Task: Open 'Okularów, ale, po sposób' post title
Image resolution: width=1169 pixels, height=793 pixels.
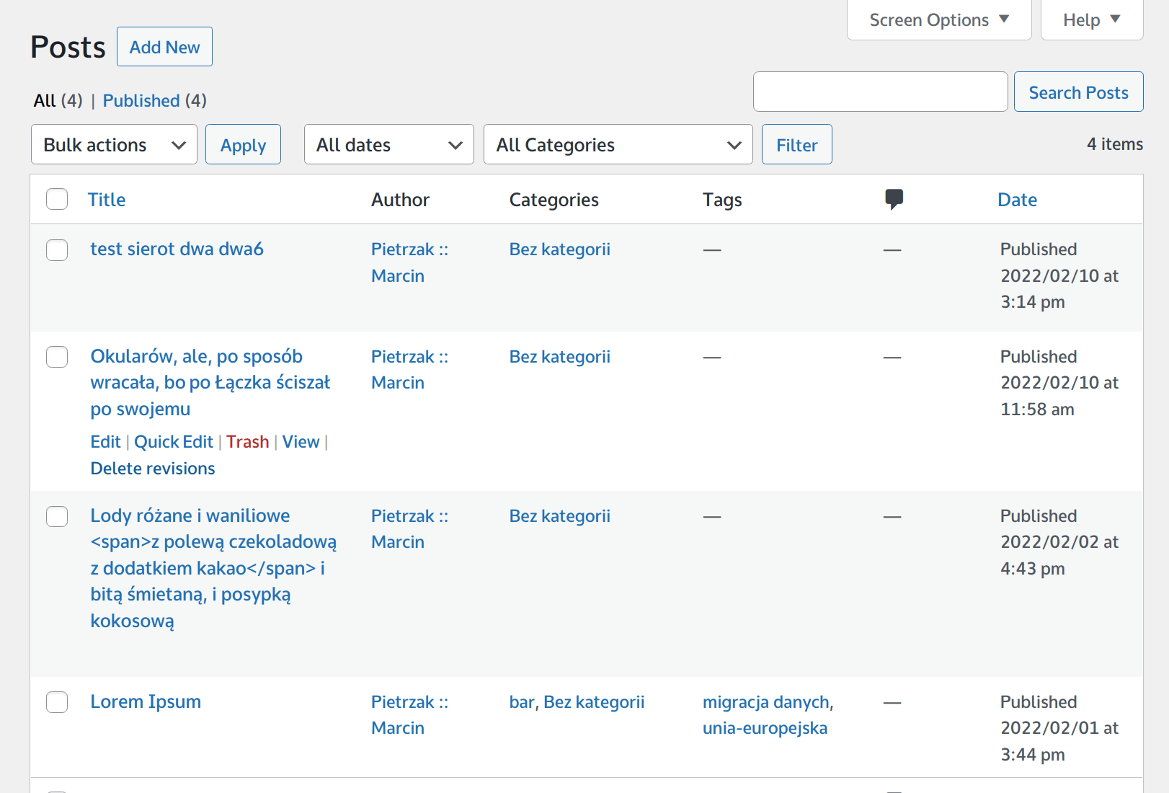Action: (x=210, y=383)
